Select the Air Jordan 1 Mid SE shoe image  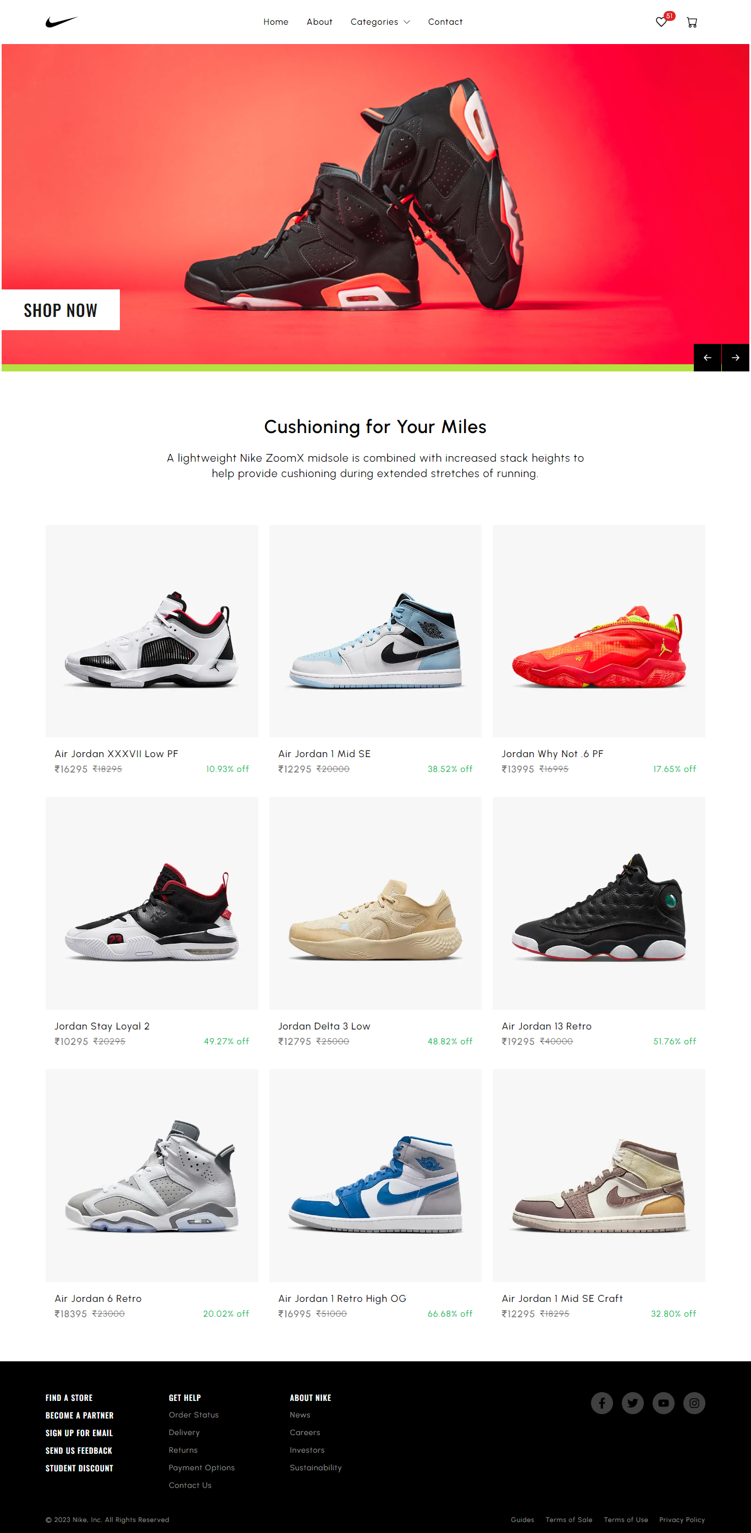tap(375, 631)
